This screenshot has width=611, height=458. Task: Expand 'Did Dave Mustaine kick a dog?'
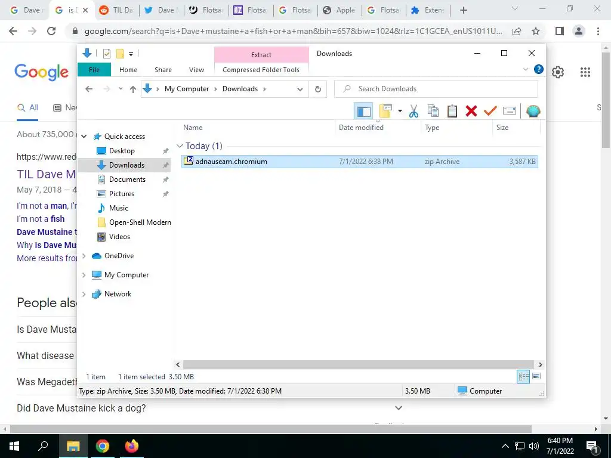pos(398,408)
